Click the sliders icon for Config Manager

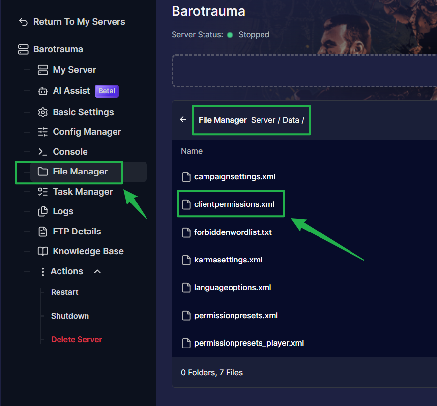coord(43,132)
